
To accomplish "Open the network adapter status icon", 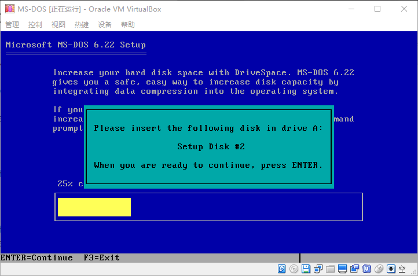I will click(318, 269).
